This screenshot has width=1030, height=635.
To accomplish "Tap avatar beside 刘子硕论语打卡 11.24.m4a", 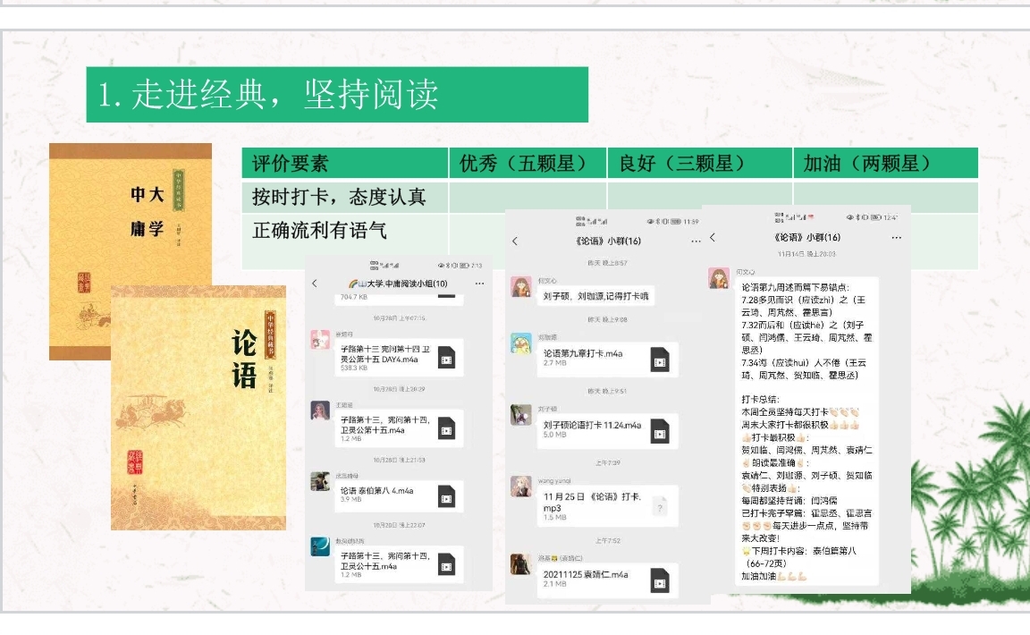I will 521,415.
